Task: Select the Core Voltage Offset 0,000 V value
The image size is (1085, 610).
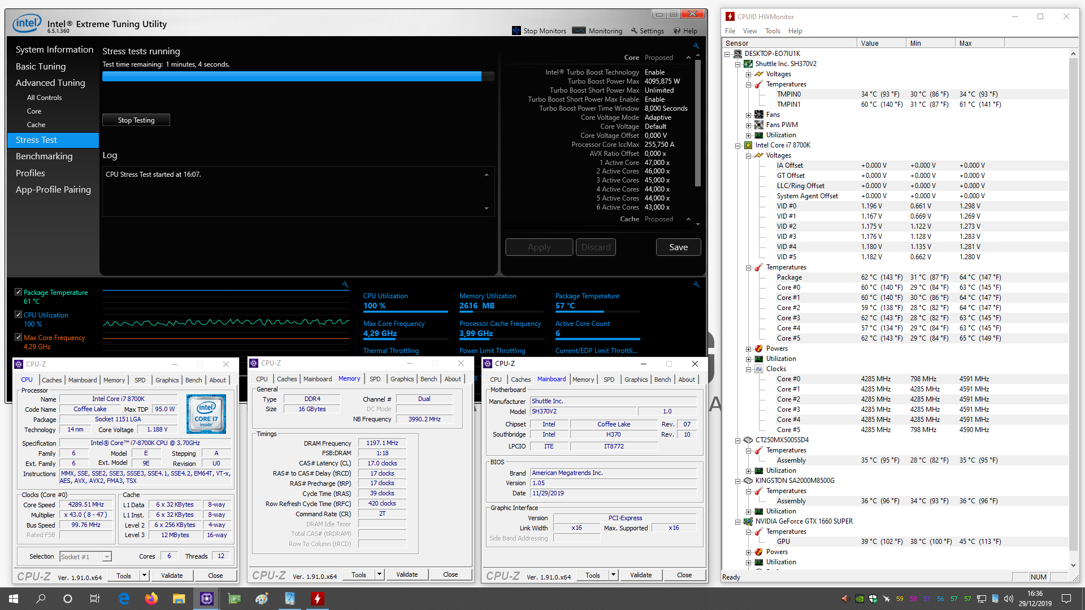Action: click(656, 136)
